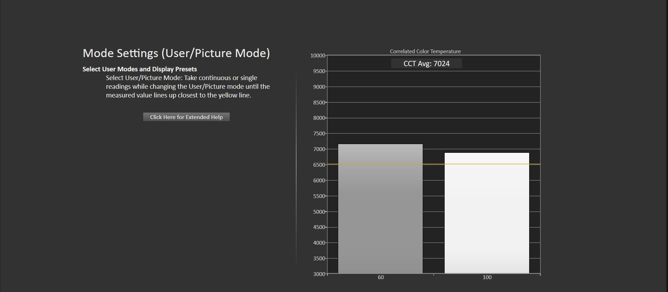Click the 8000 label on vertical axis
Viewport: 668px width, 292px height.
point(319,118)
